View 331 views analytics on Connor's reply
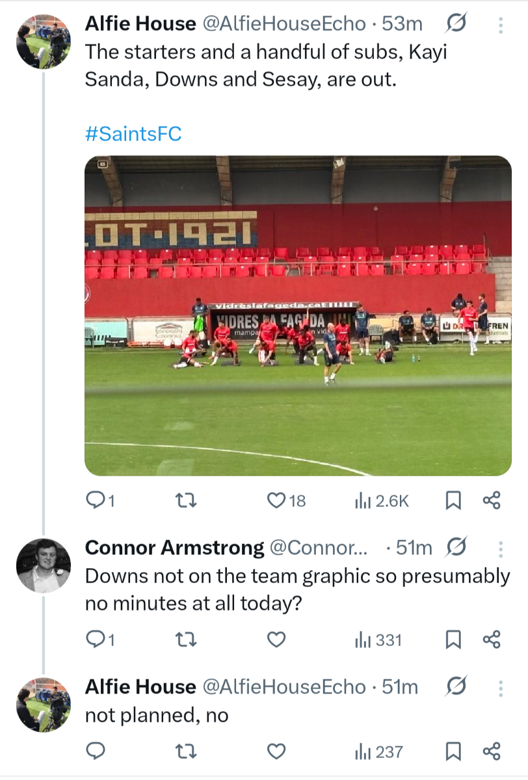The width and height of the screenshot is (528, 780). point(378,640)
